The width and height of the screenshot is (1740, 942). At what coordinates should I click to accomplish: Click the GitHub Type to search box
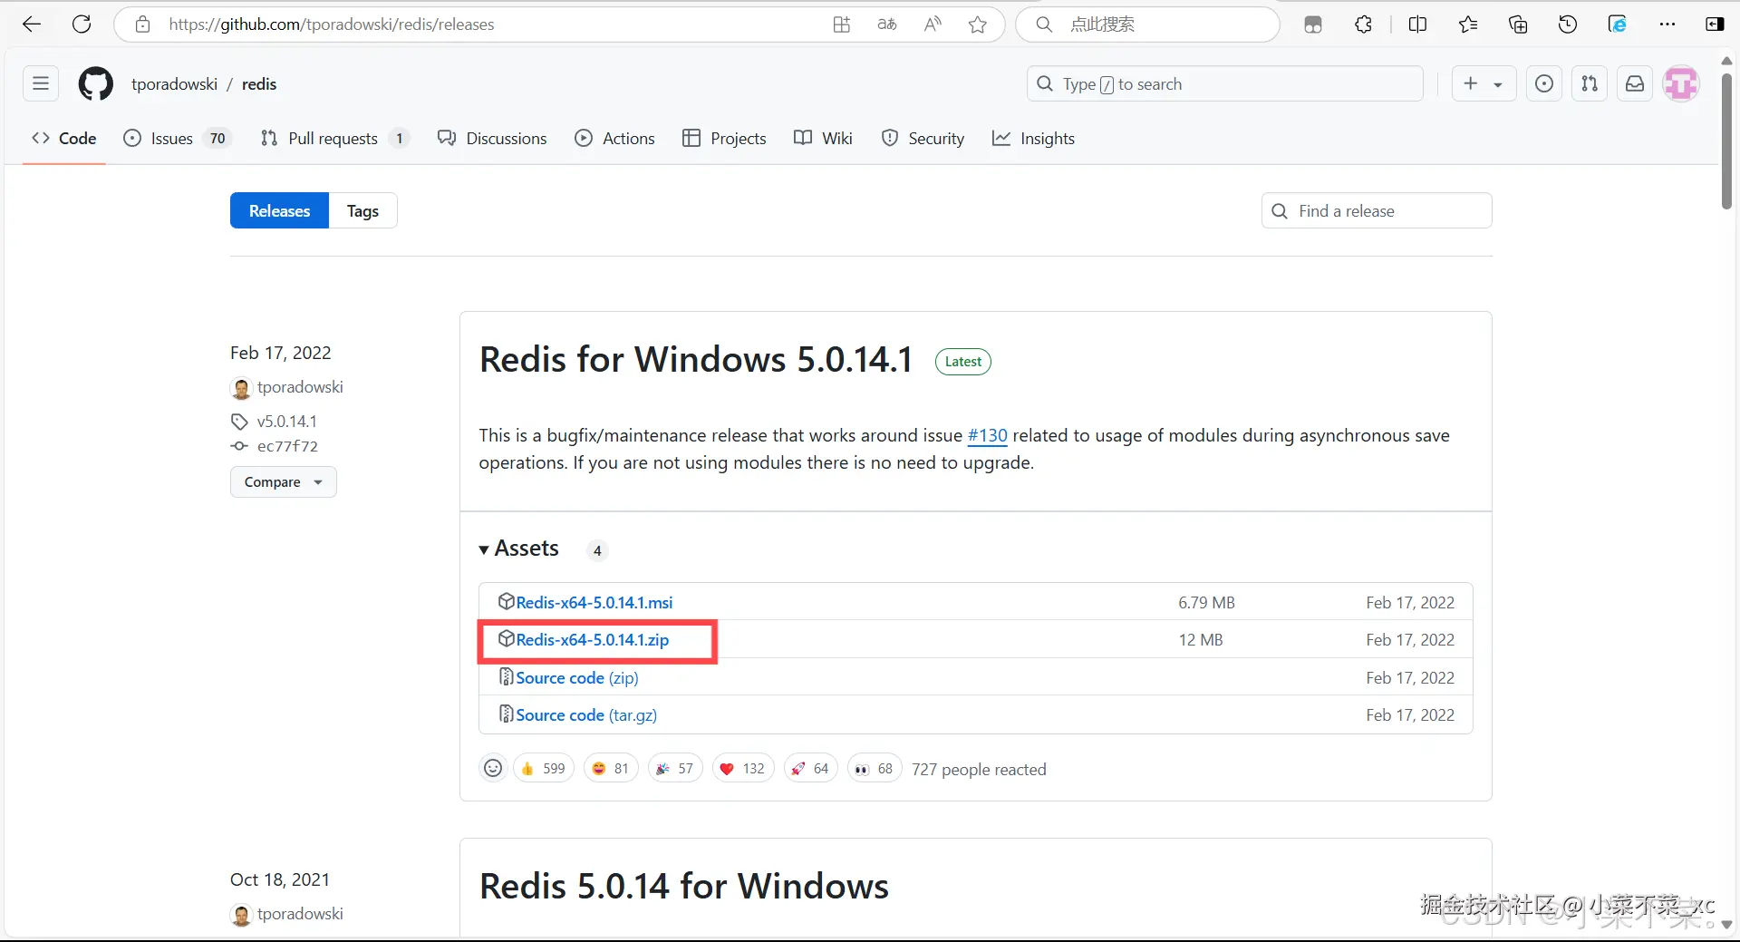point(1224,83)
